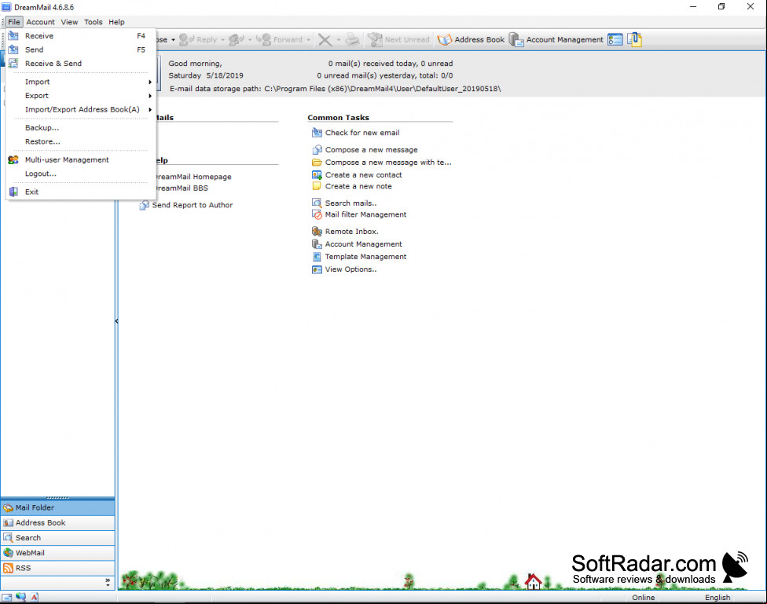The image size is (767, 604).
Task: Click the Send icon in File menu
Action: [x=13, y=49]
